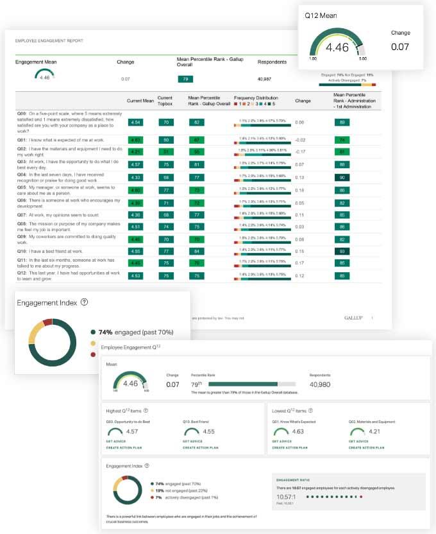The image size is (436, 534).
Task: Click Create Action Plan under Q02 Materials
Action: pos(366,448)
